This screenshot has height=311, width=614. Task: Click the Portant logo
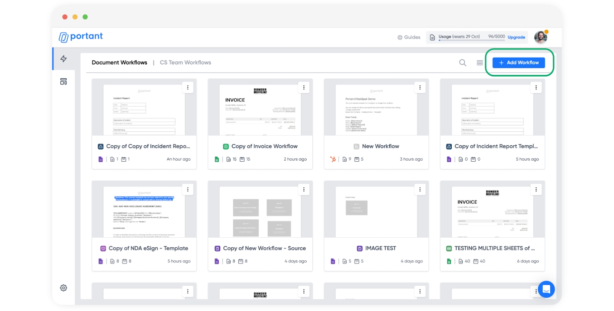pos(81,36)
